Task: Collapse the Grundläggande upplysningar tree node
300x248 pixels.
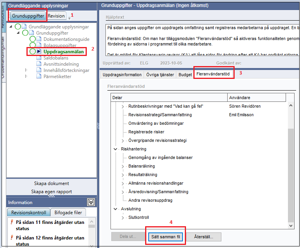Action: click(x=11, y=26)
